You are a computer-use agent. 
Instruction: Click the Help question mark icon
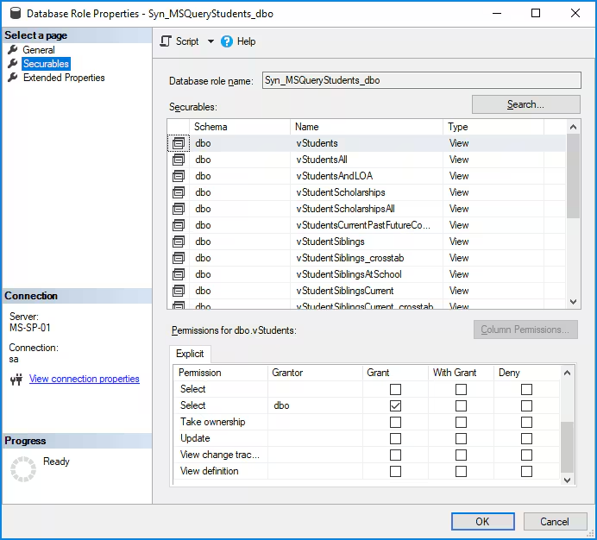click(x=227, y=41)
